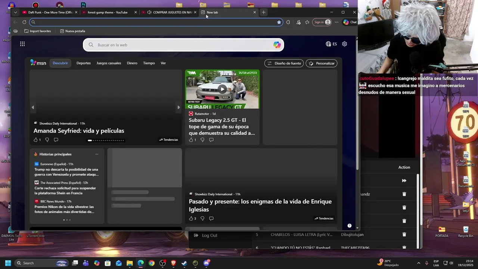Dislike the Amanda Seyfried story
The height and width of the screenshot is (269, 478).
(x=47, y=140)
